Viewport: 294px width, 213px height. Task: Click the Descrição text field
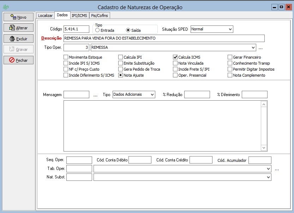163,38
